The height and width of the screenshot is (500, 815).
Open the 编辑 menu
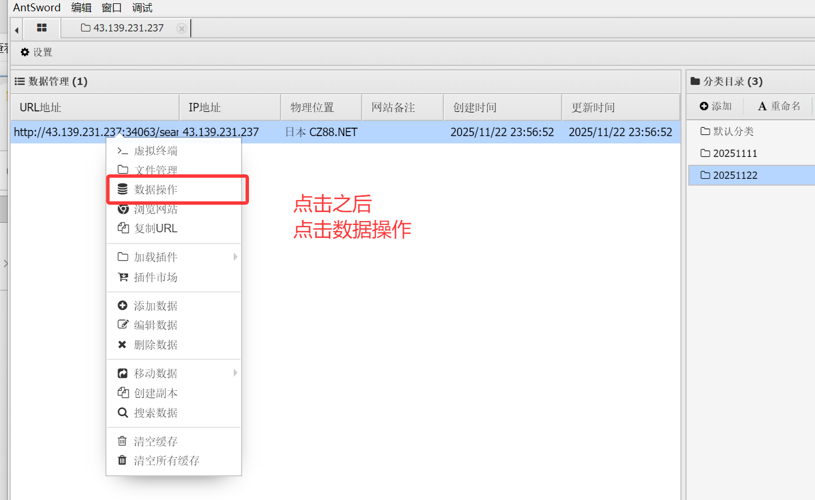point(81,7)
